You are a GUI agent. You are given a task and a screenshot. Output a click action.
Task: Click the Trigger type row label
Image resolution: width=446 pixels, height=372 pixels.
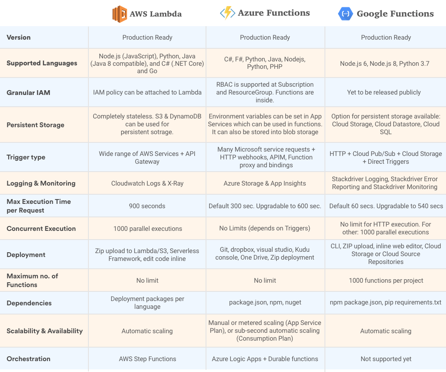click(x=26, y=157)
